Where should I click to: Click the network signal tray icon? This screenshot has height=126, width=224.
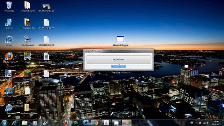(204, 123)
